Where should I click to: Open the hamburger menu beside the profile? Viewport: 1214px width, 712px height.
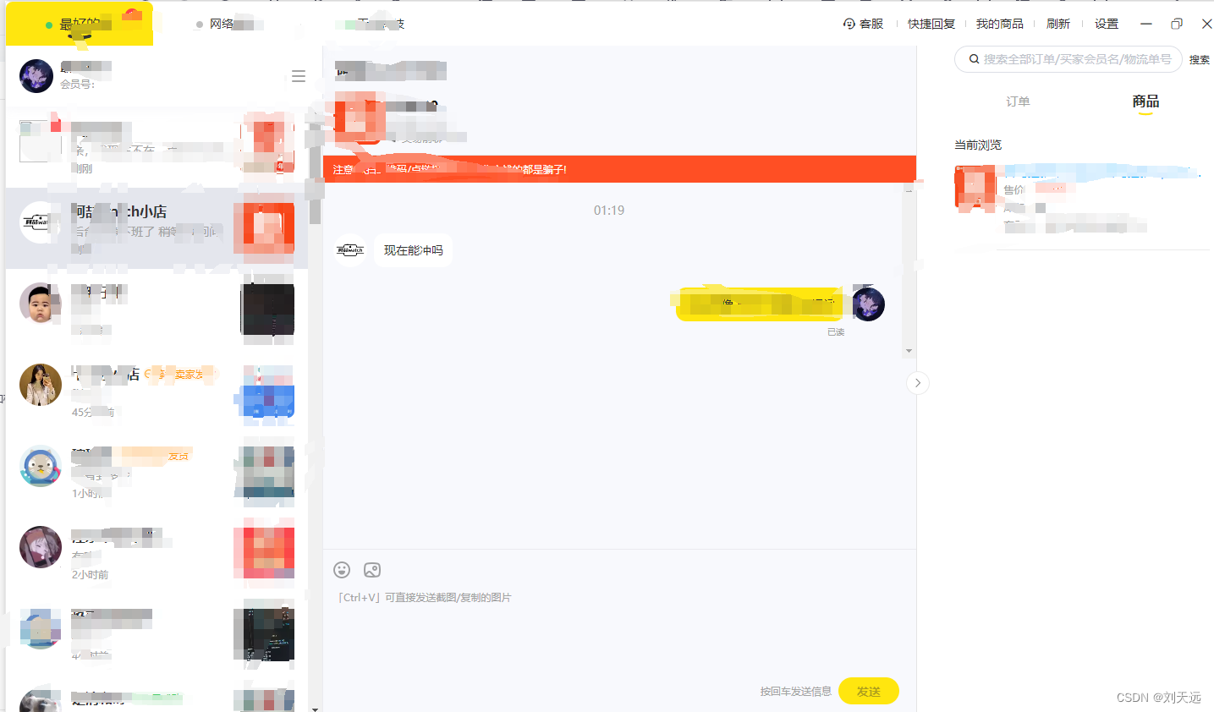(x=299, y=76)
